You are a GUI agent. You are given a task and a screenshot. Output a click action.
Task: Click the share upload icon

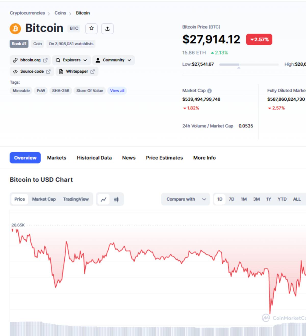107,29
